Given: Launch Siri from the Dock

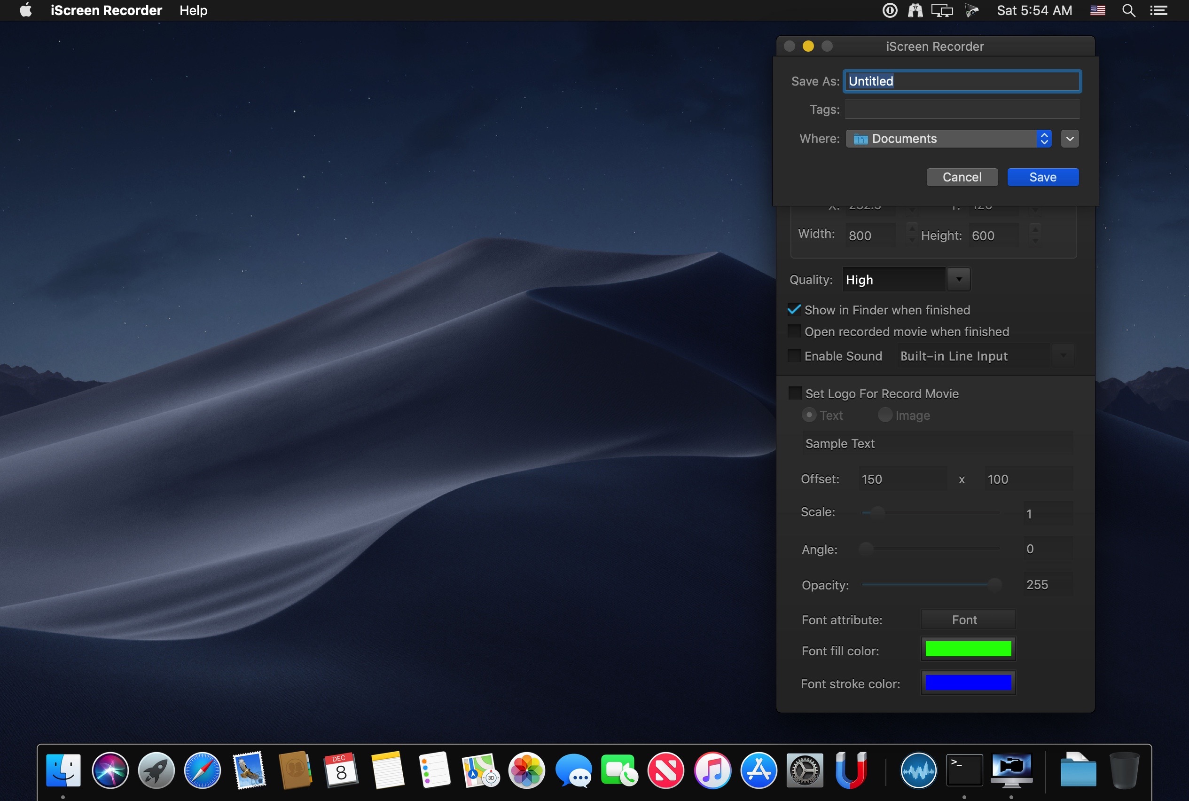Looking at the screenshot, I should [110, 770].
